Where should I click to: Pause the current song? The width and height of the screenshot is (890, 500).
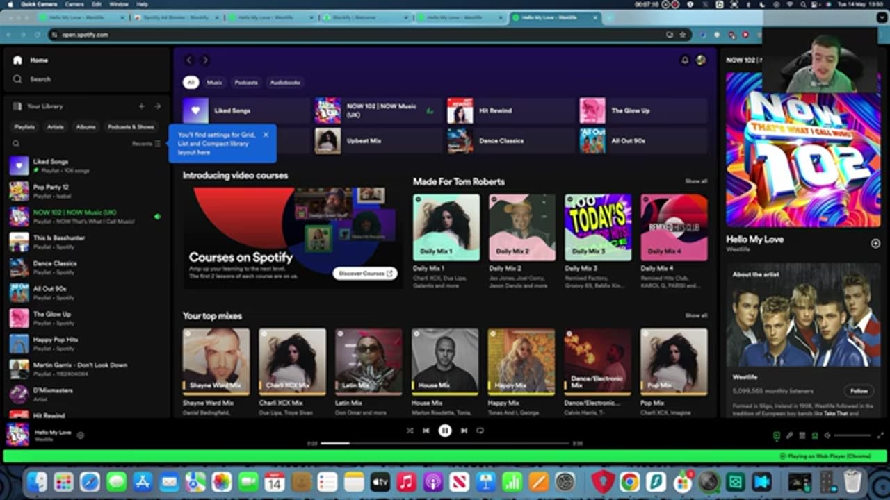click(445, 431)
